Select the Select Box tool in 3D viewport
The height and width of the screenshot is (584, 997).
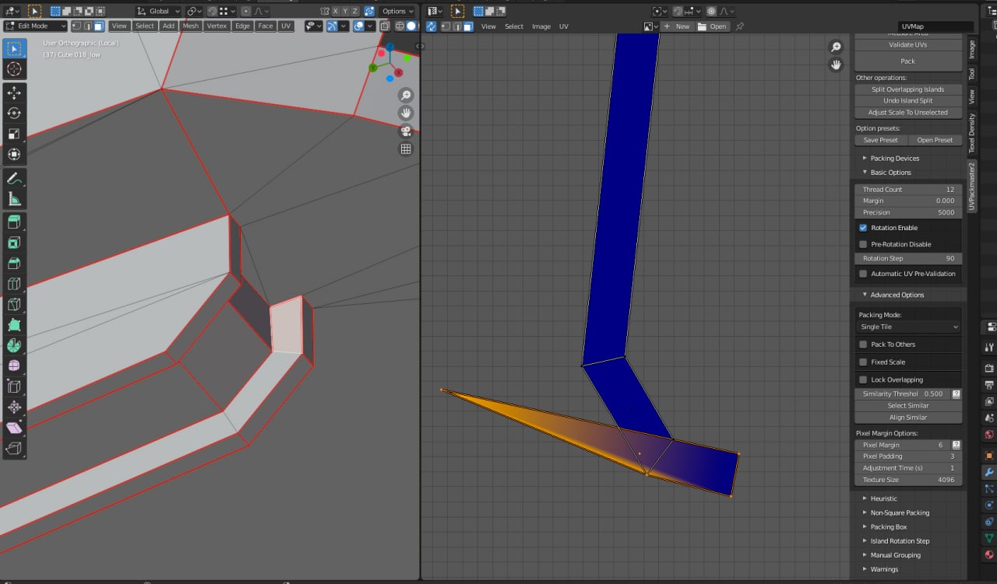coord(13,49)
